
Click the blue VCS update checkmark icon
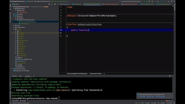[x=161, y=1]
